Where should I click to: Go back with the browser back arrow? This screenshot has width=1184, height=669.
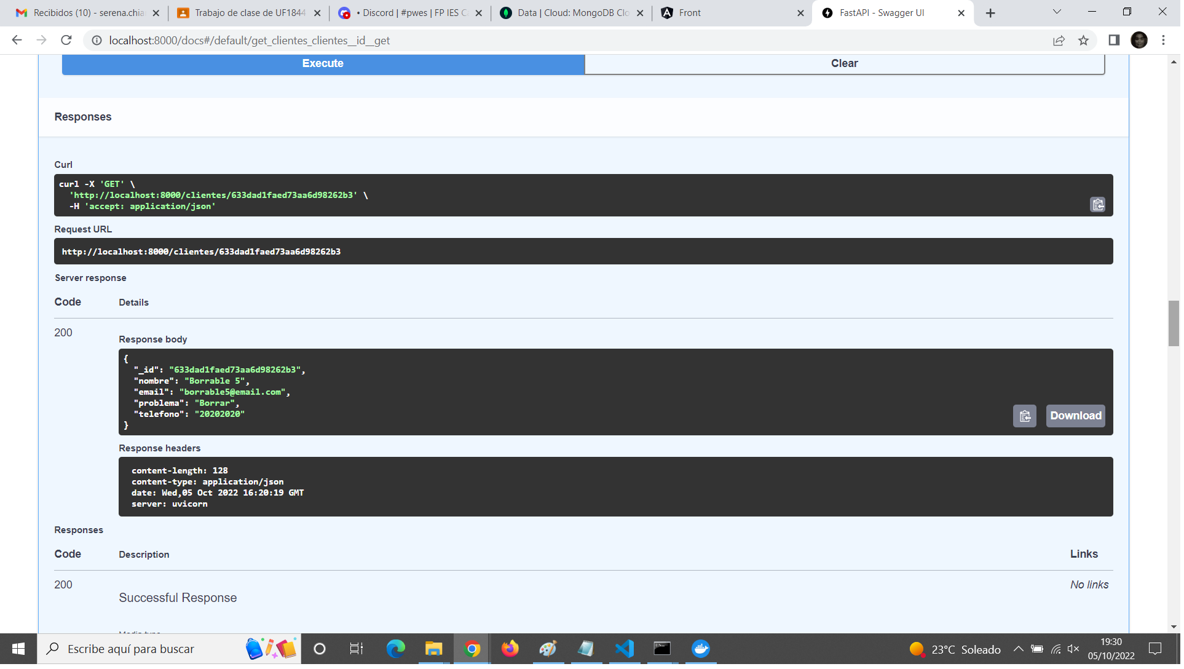click(x=17, y=41)
